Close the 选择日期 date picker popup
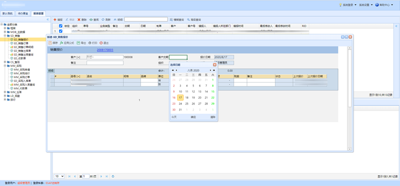Image resolution: width=400 pixels, height=186 pixels. (x=214, y=65)
